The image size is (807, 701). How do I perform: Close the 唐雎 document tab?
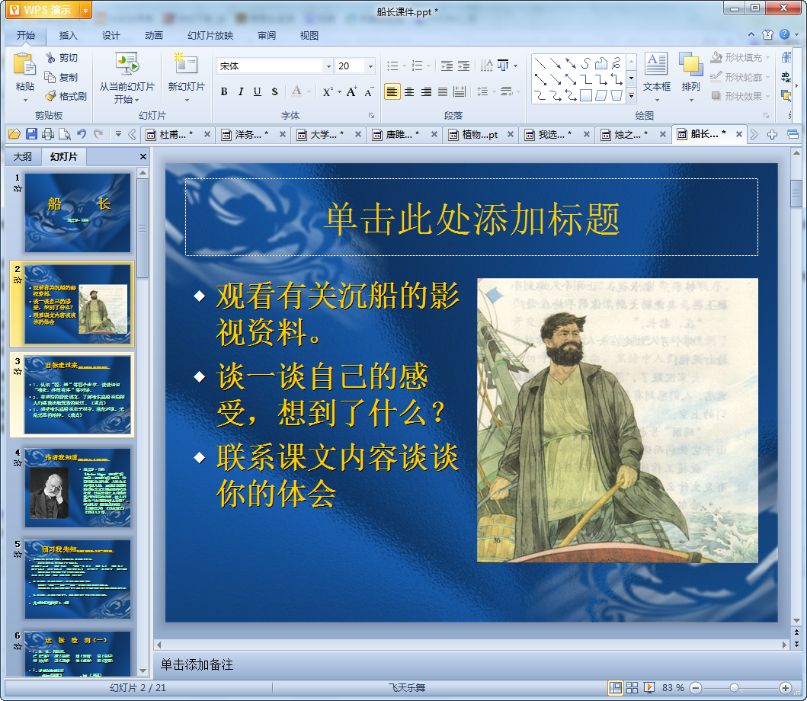click(x=434, y=134)
